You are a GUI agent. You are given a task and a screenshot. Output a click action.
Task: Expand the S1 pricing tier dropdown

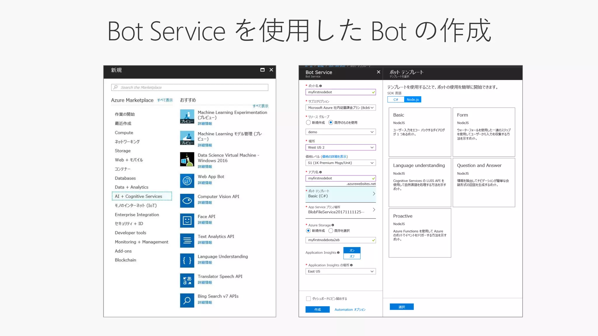coord(340,163)
